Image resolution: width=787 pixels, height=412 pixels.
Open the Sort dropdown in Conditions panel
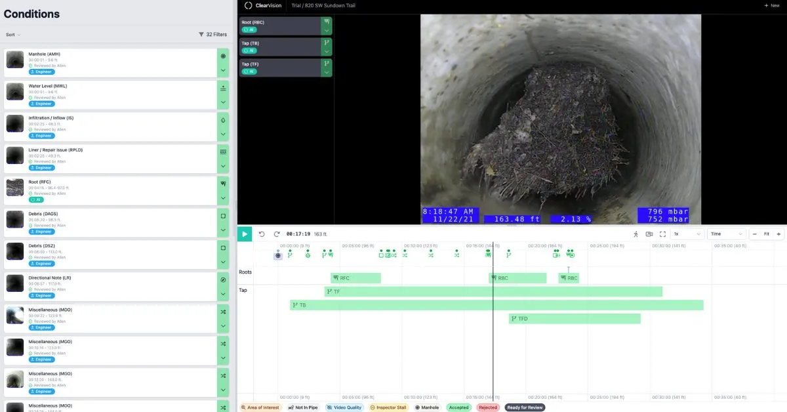pos(13,35)
